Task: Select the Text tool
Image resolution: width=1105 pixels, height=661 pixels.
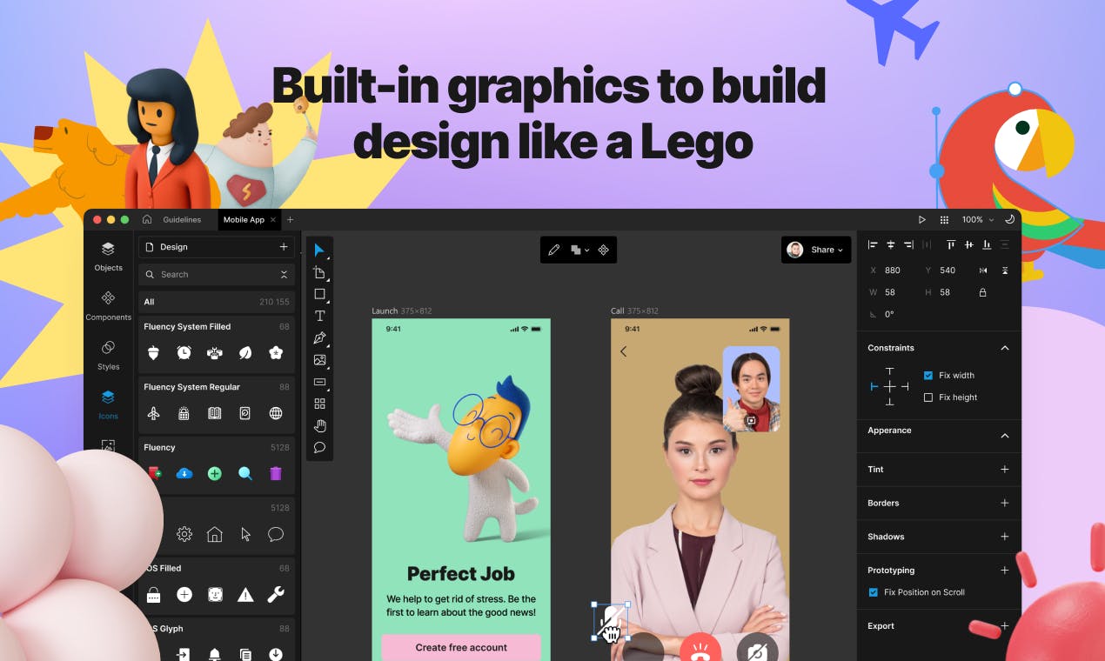Action: coord(319,316)
